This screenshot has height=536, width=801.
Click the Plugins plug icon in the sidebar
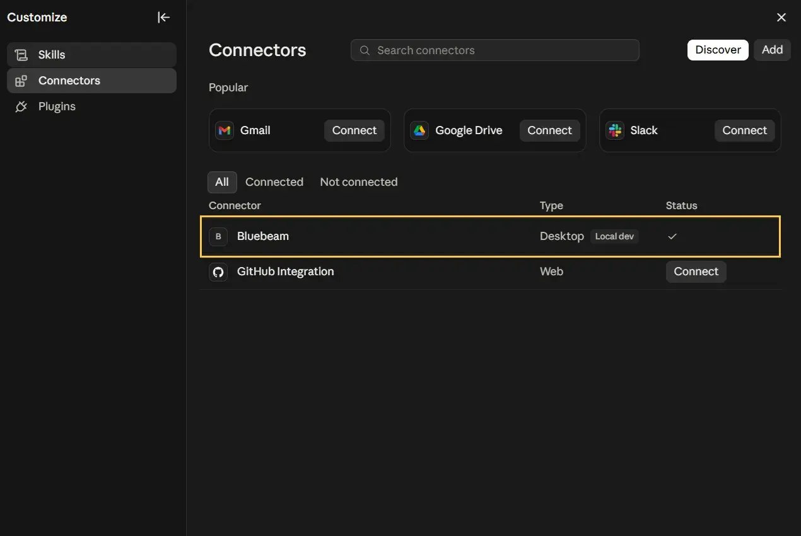pyautogui.click(x=21, y=106)
